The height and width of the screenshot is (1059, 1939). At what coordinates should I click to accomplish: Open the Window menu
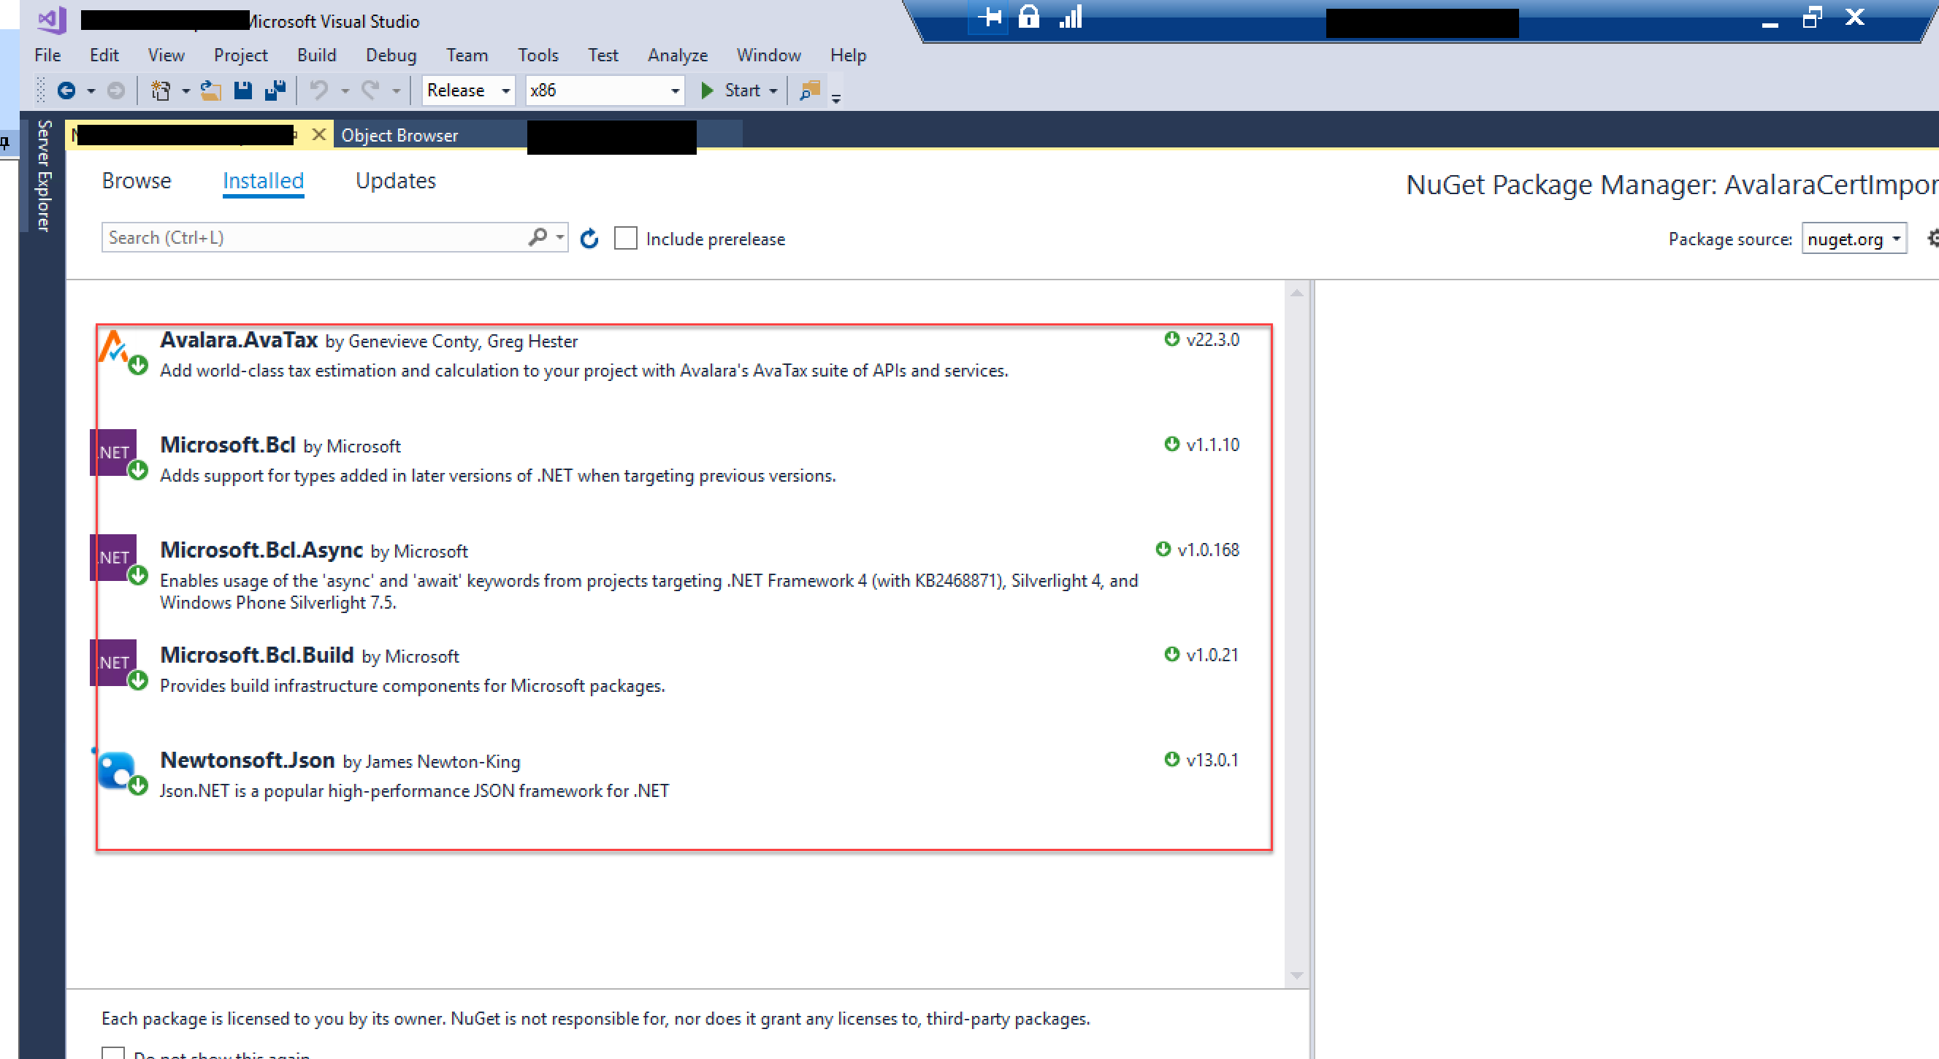point(768,55)
